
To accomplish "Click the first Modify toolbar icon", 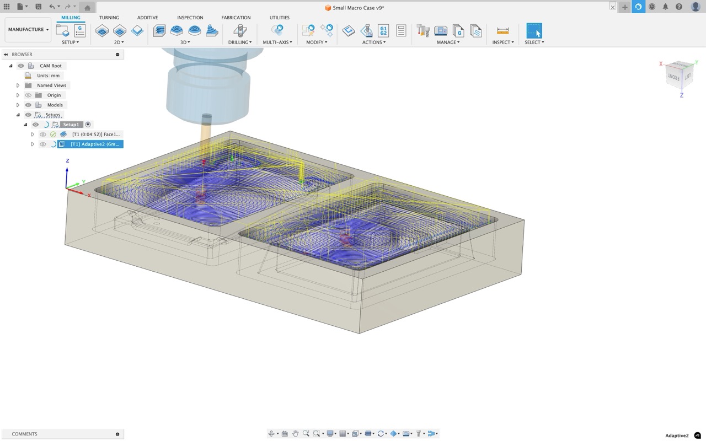I will pos(308,31).
